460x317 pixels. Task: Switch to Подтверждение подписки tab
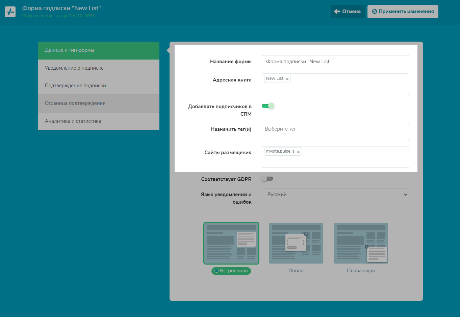(99, 86)
